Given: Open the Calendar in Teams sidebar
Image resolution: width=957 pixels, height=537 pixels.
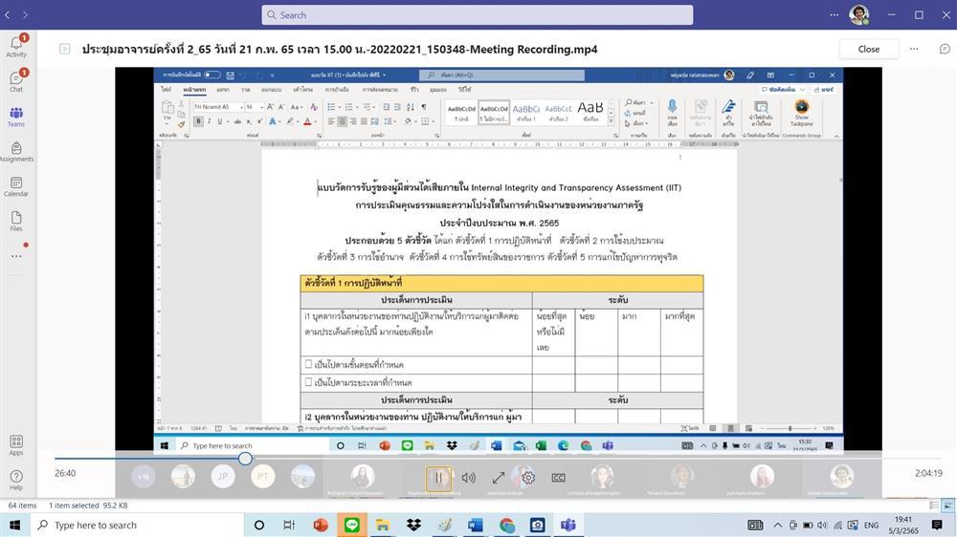Looking at the screenshot, I should (x=16, y=186).
